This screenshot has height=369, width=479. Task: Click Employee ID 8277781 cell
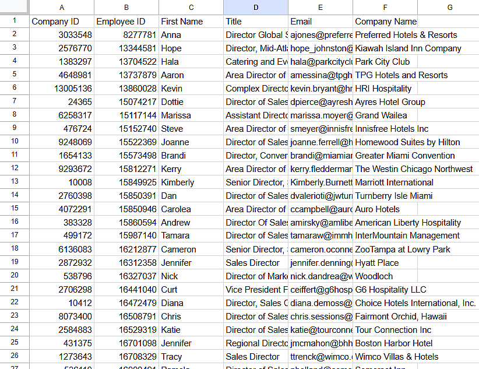tap(126, 34)
